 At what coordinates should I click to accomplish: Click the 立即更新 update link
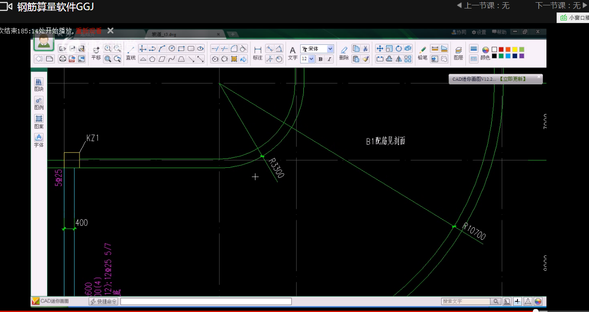tap(513, 79)
